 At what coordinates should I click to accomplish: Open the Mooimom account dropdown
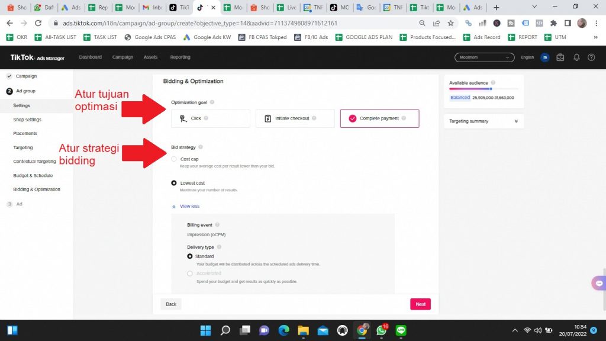tap(484, 57)
